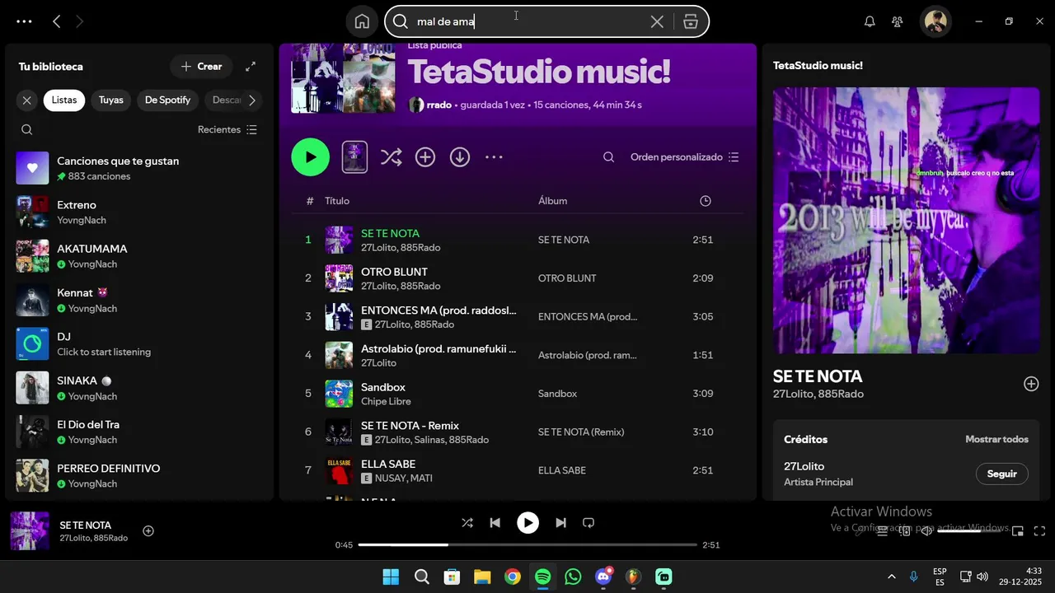The width and height of the screenshot is (1055, 593).
Task: Open the three-dot app menu at top left
Action: click(24, 21)
